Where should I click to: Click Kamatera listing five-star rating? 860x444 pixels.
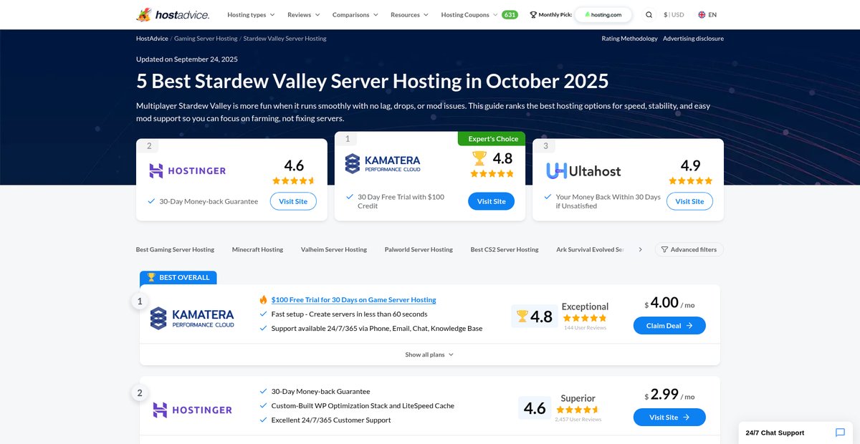click(585, 317)
